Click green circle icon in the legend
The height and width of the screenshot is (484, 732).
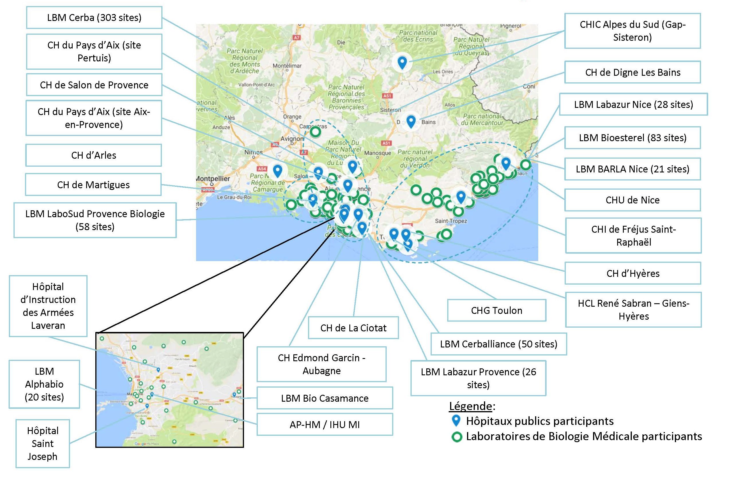tap(456, 437)
